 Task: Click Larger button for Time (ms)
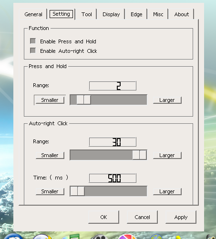click(x=167, y=191)
